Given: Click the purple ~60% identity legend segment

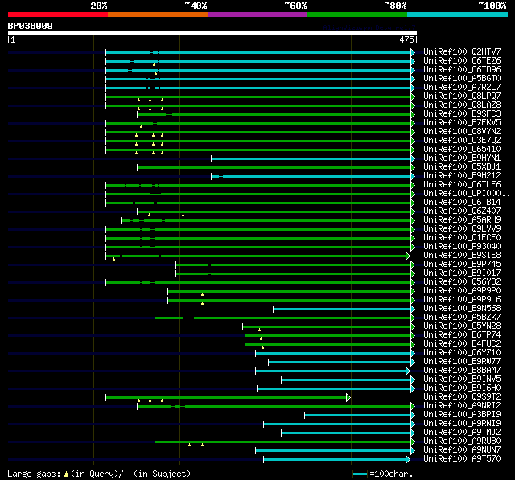Looking at the screenshot, I should coord(257,14).
